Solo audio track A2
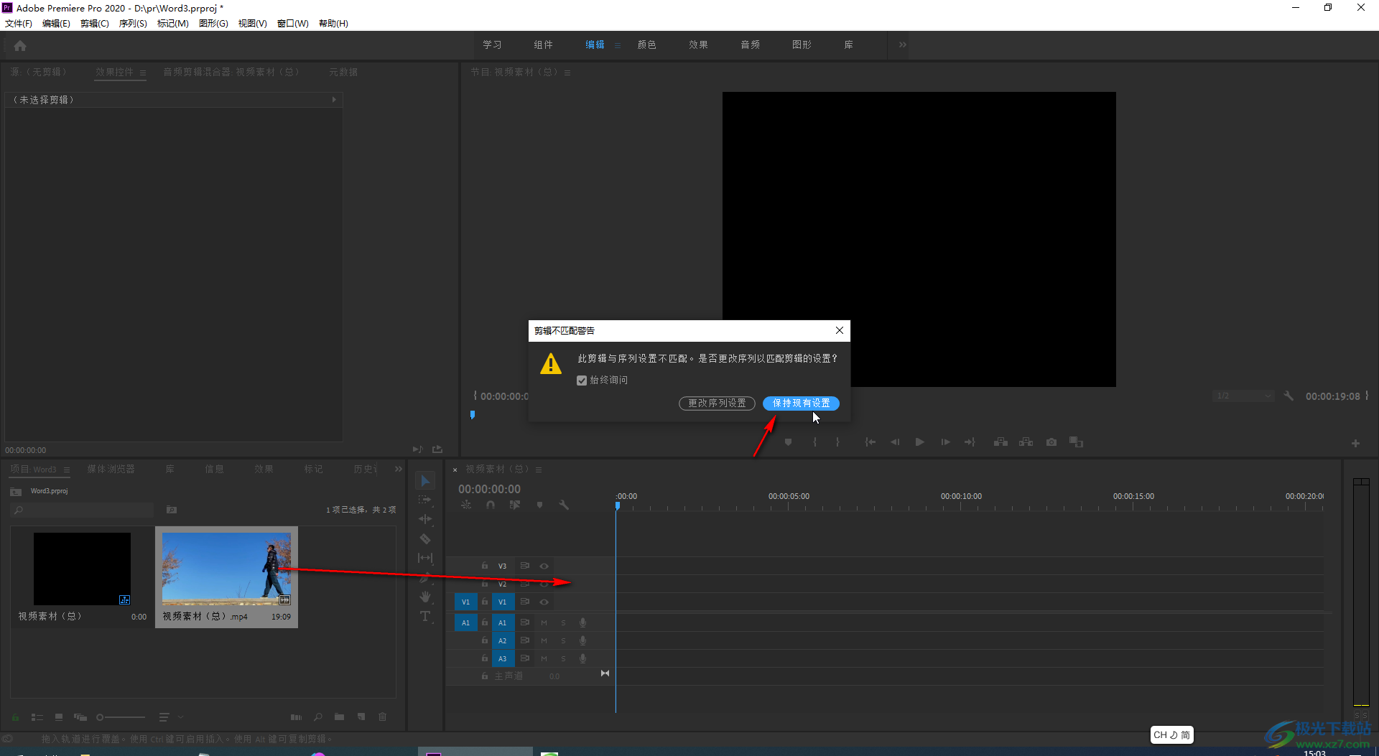The image size is (1379, 756). 564,640
